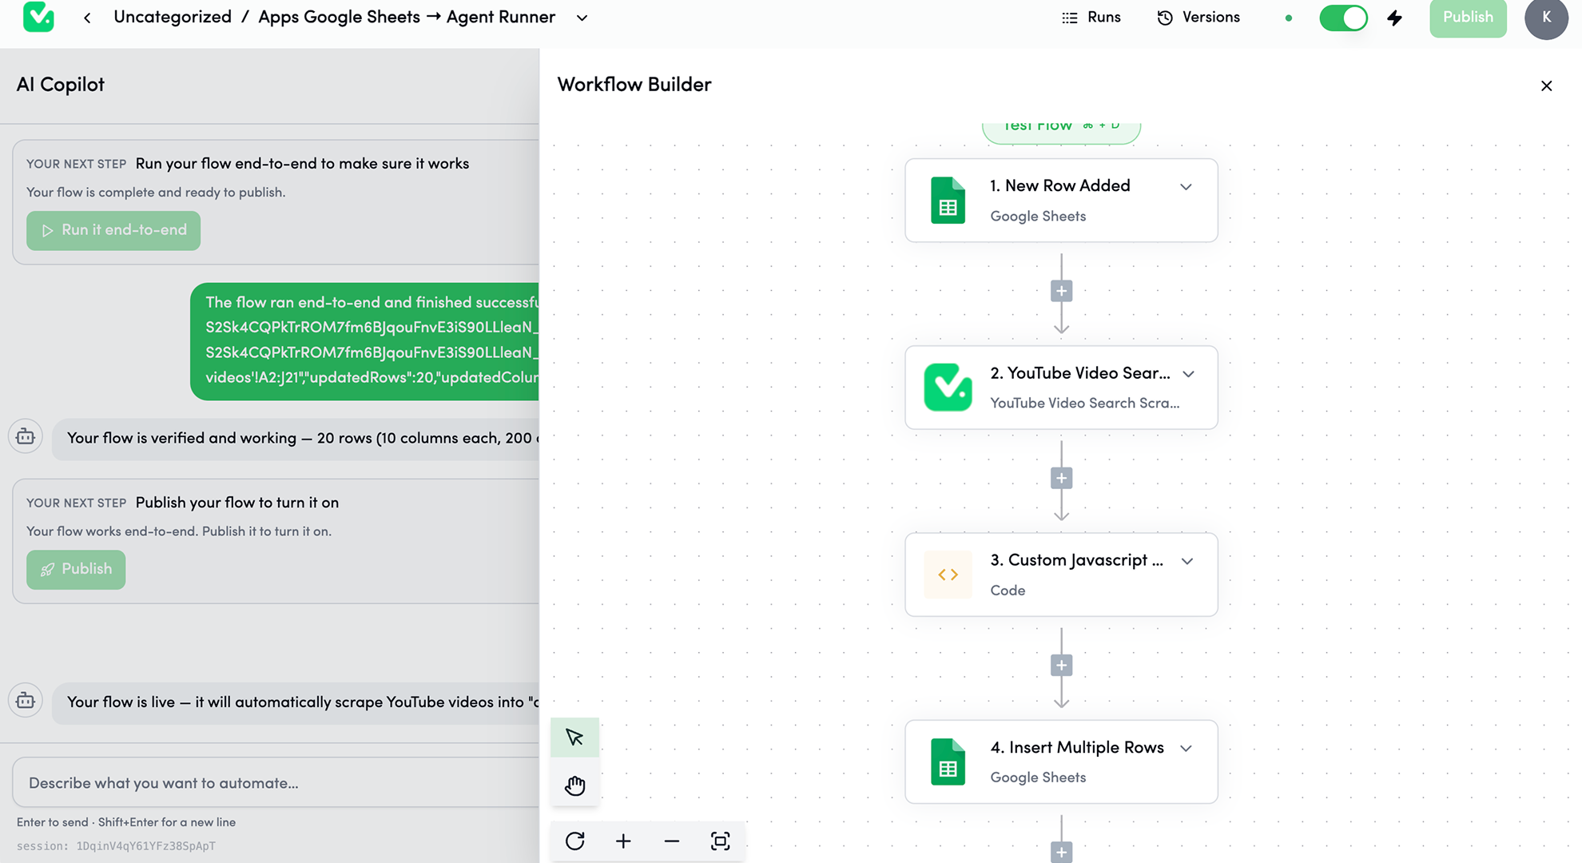This screenshot has width=1582, height=863.
Task: Add a step after Custom Javascript
Action: click(x=1061, y=666)
